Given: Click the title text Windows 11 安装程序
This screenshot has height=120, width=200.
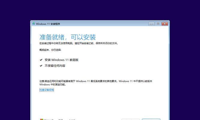Looking at the screenshot, I should [48, 24].
